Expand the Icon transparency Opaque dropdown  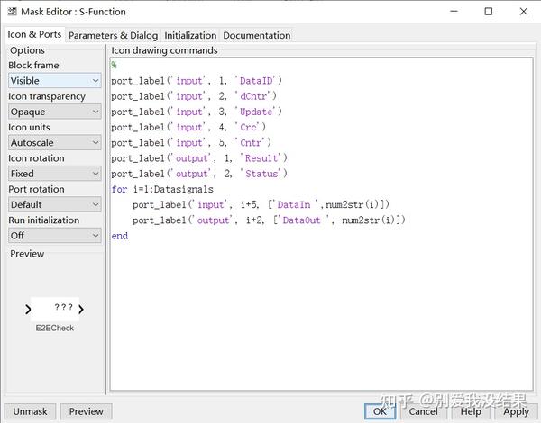(x=54, y=112)
